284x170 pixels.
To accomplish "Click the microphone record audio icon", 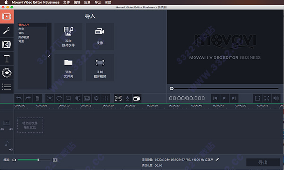I will click(x=127, y=98).
